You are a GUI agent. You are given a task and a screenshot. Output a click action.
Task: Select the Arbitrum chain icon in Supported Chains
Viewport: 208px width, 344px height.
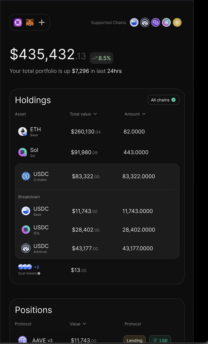click(x=145, y=22)
